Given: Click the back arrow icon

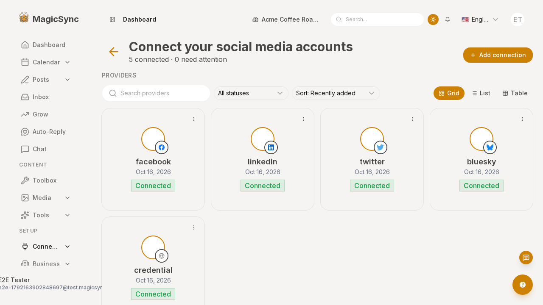Looking at the screenshot, I should coord(113,52).
